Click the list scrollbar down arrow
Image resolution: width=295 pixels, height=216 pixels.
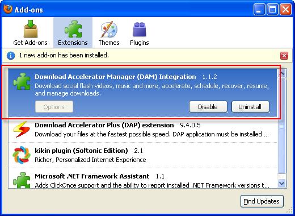tap(282, 184)
